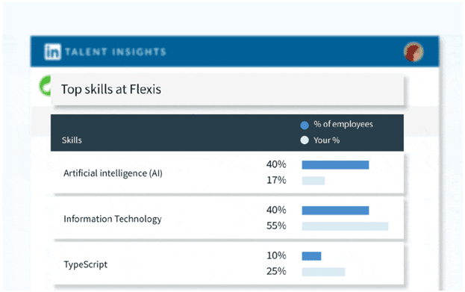Click the 10% employees bar for TypeScript
Viewport: 465px width, 292px height.
311,256
